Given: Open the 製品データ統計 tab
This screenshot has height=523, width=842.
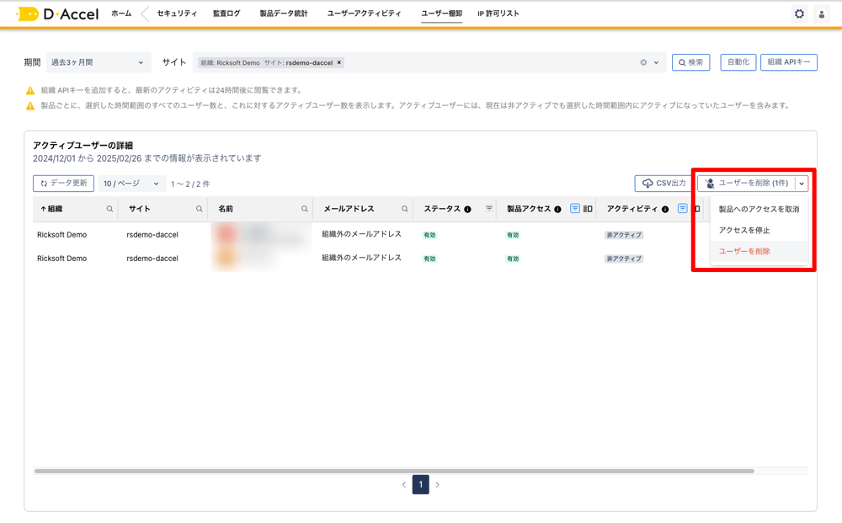Looking at the screenshot, I should 284,13.
